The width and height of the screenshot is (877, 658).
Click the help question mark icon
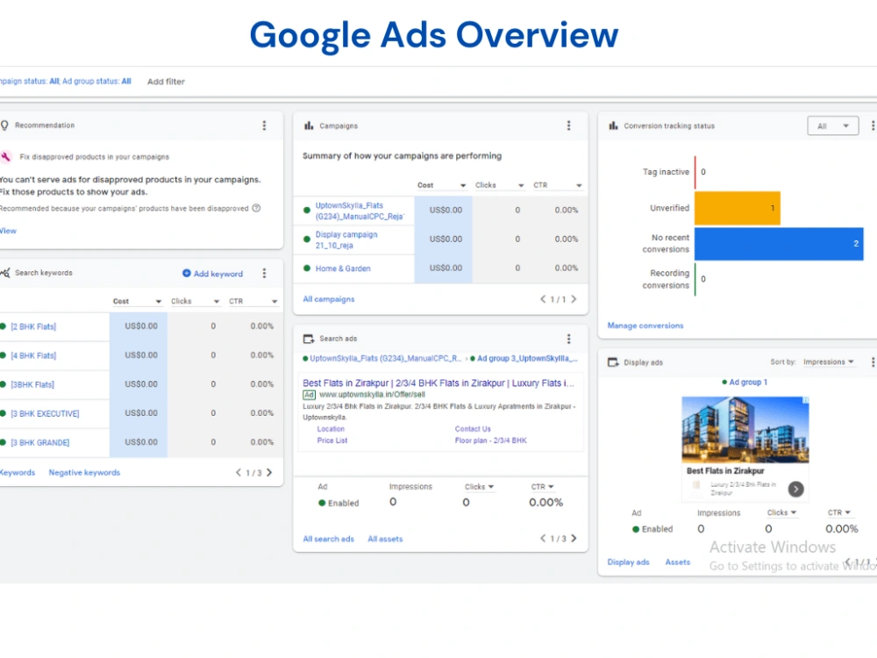pyautogui.click(x=256, y=208)
